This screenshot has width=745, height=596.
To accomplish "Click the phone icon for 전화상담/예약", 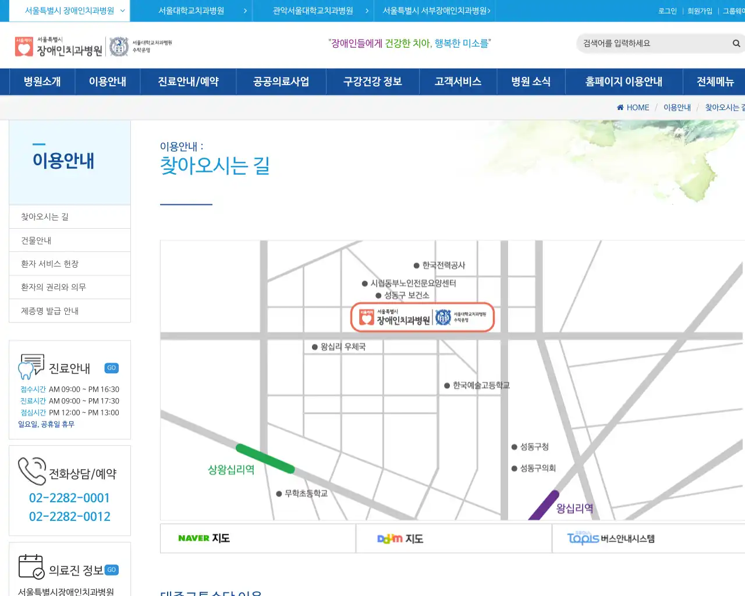I will pos(32,471).
